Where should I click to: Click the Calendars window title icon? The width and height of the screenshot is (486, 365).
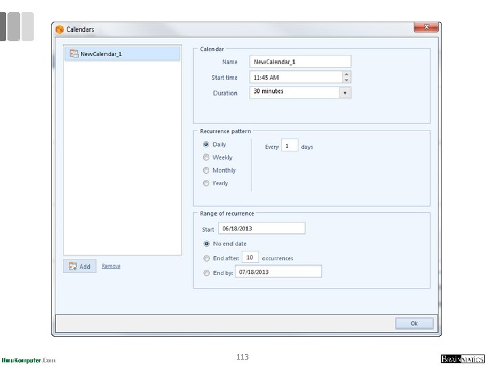[x=59, y=30]
